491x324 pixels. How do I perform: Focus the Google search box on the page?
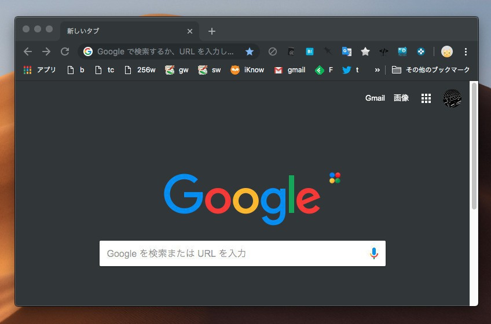click(243, 253)
